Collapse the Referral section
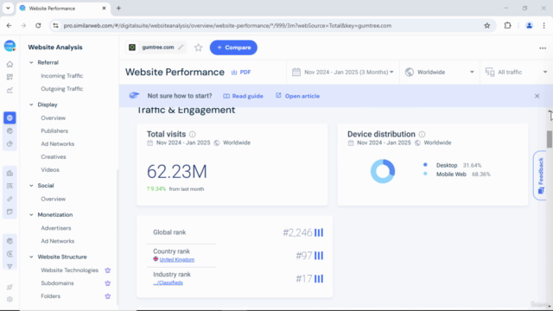The height and width of the screenshot is (311, 553). point(31,62)
